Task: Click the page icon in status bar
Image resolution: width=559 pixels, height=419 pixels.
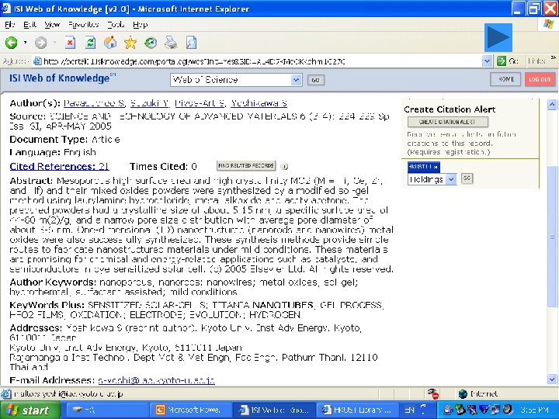Action: click(6, 393)
